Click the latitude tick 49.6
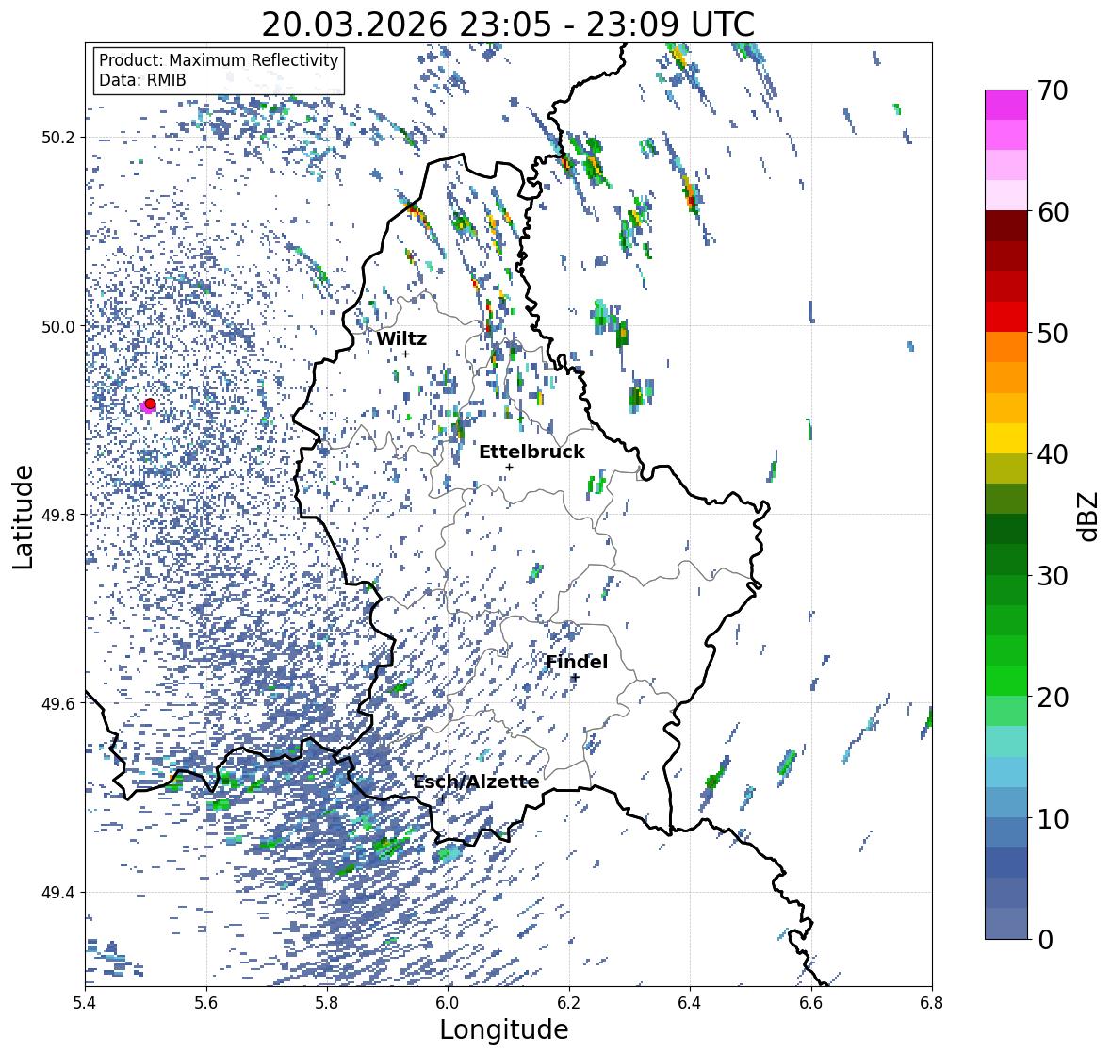This screenshot has height=1053, width=1111. pos(58,703)
